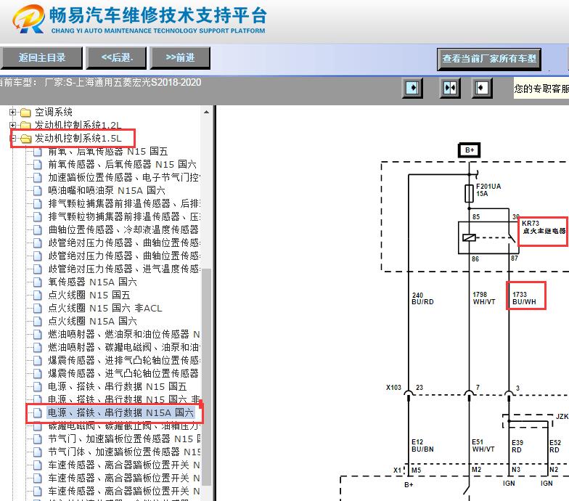Click the third panel layout icon

point(482,89)
